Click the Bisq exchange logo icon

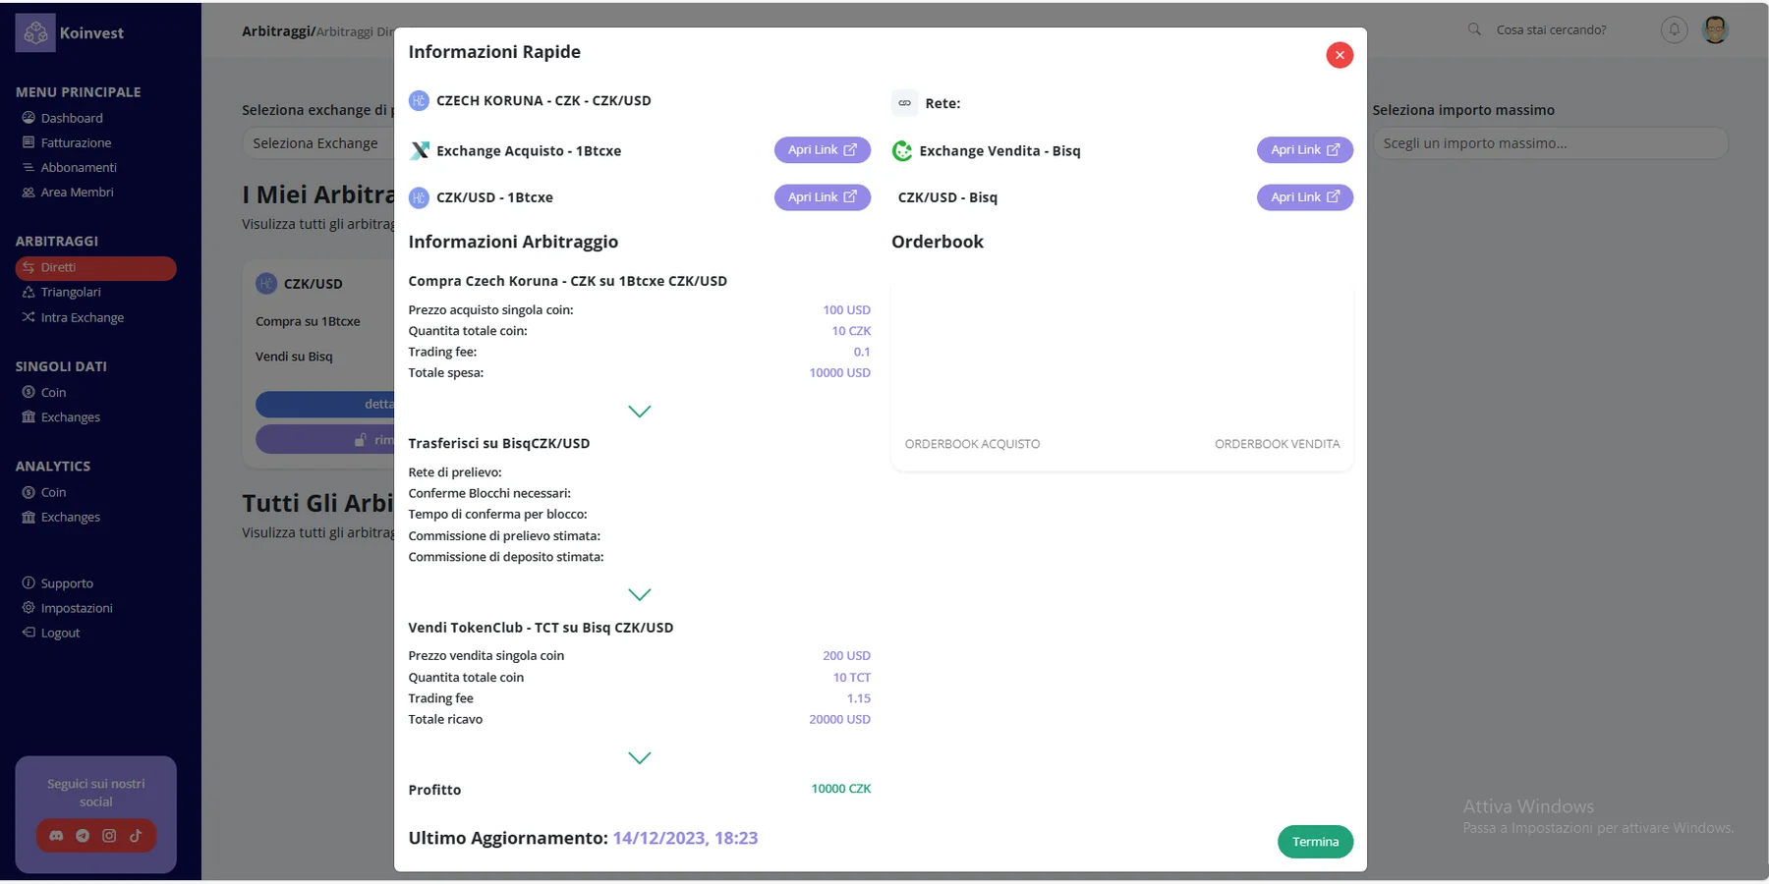click(x=902, y=150)
